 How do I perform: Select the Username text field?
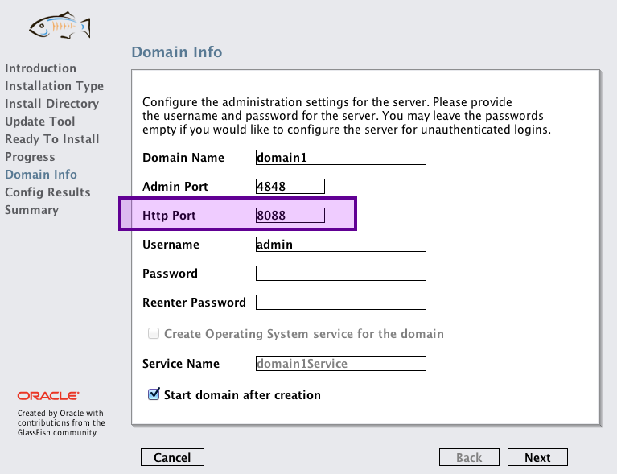tap(340, 245)
